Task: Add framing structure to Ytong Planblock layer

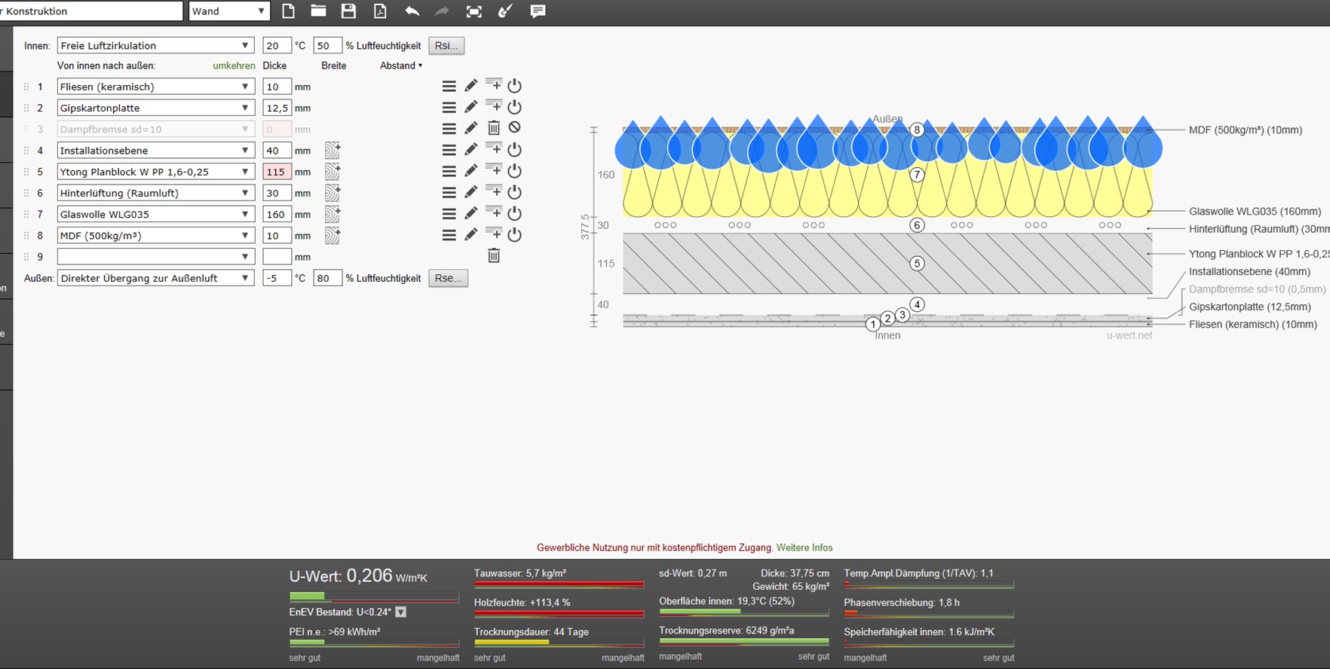Action: click(x=332, y=171)
